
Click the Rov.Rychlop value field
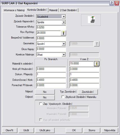click(x=48, y=33)
